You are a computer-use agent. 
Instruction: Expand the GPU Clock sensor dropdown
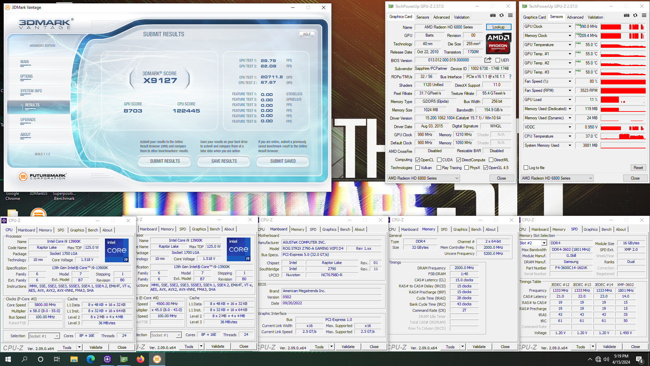[x=570, y=26]
